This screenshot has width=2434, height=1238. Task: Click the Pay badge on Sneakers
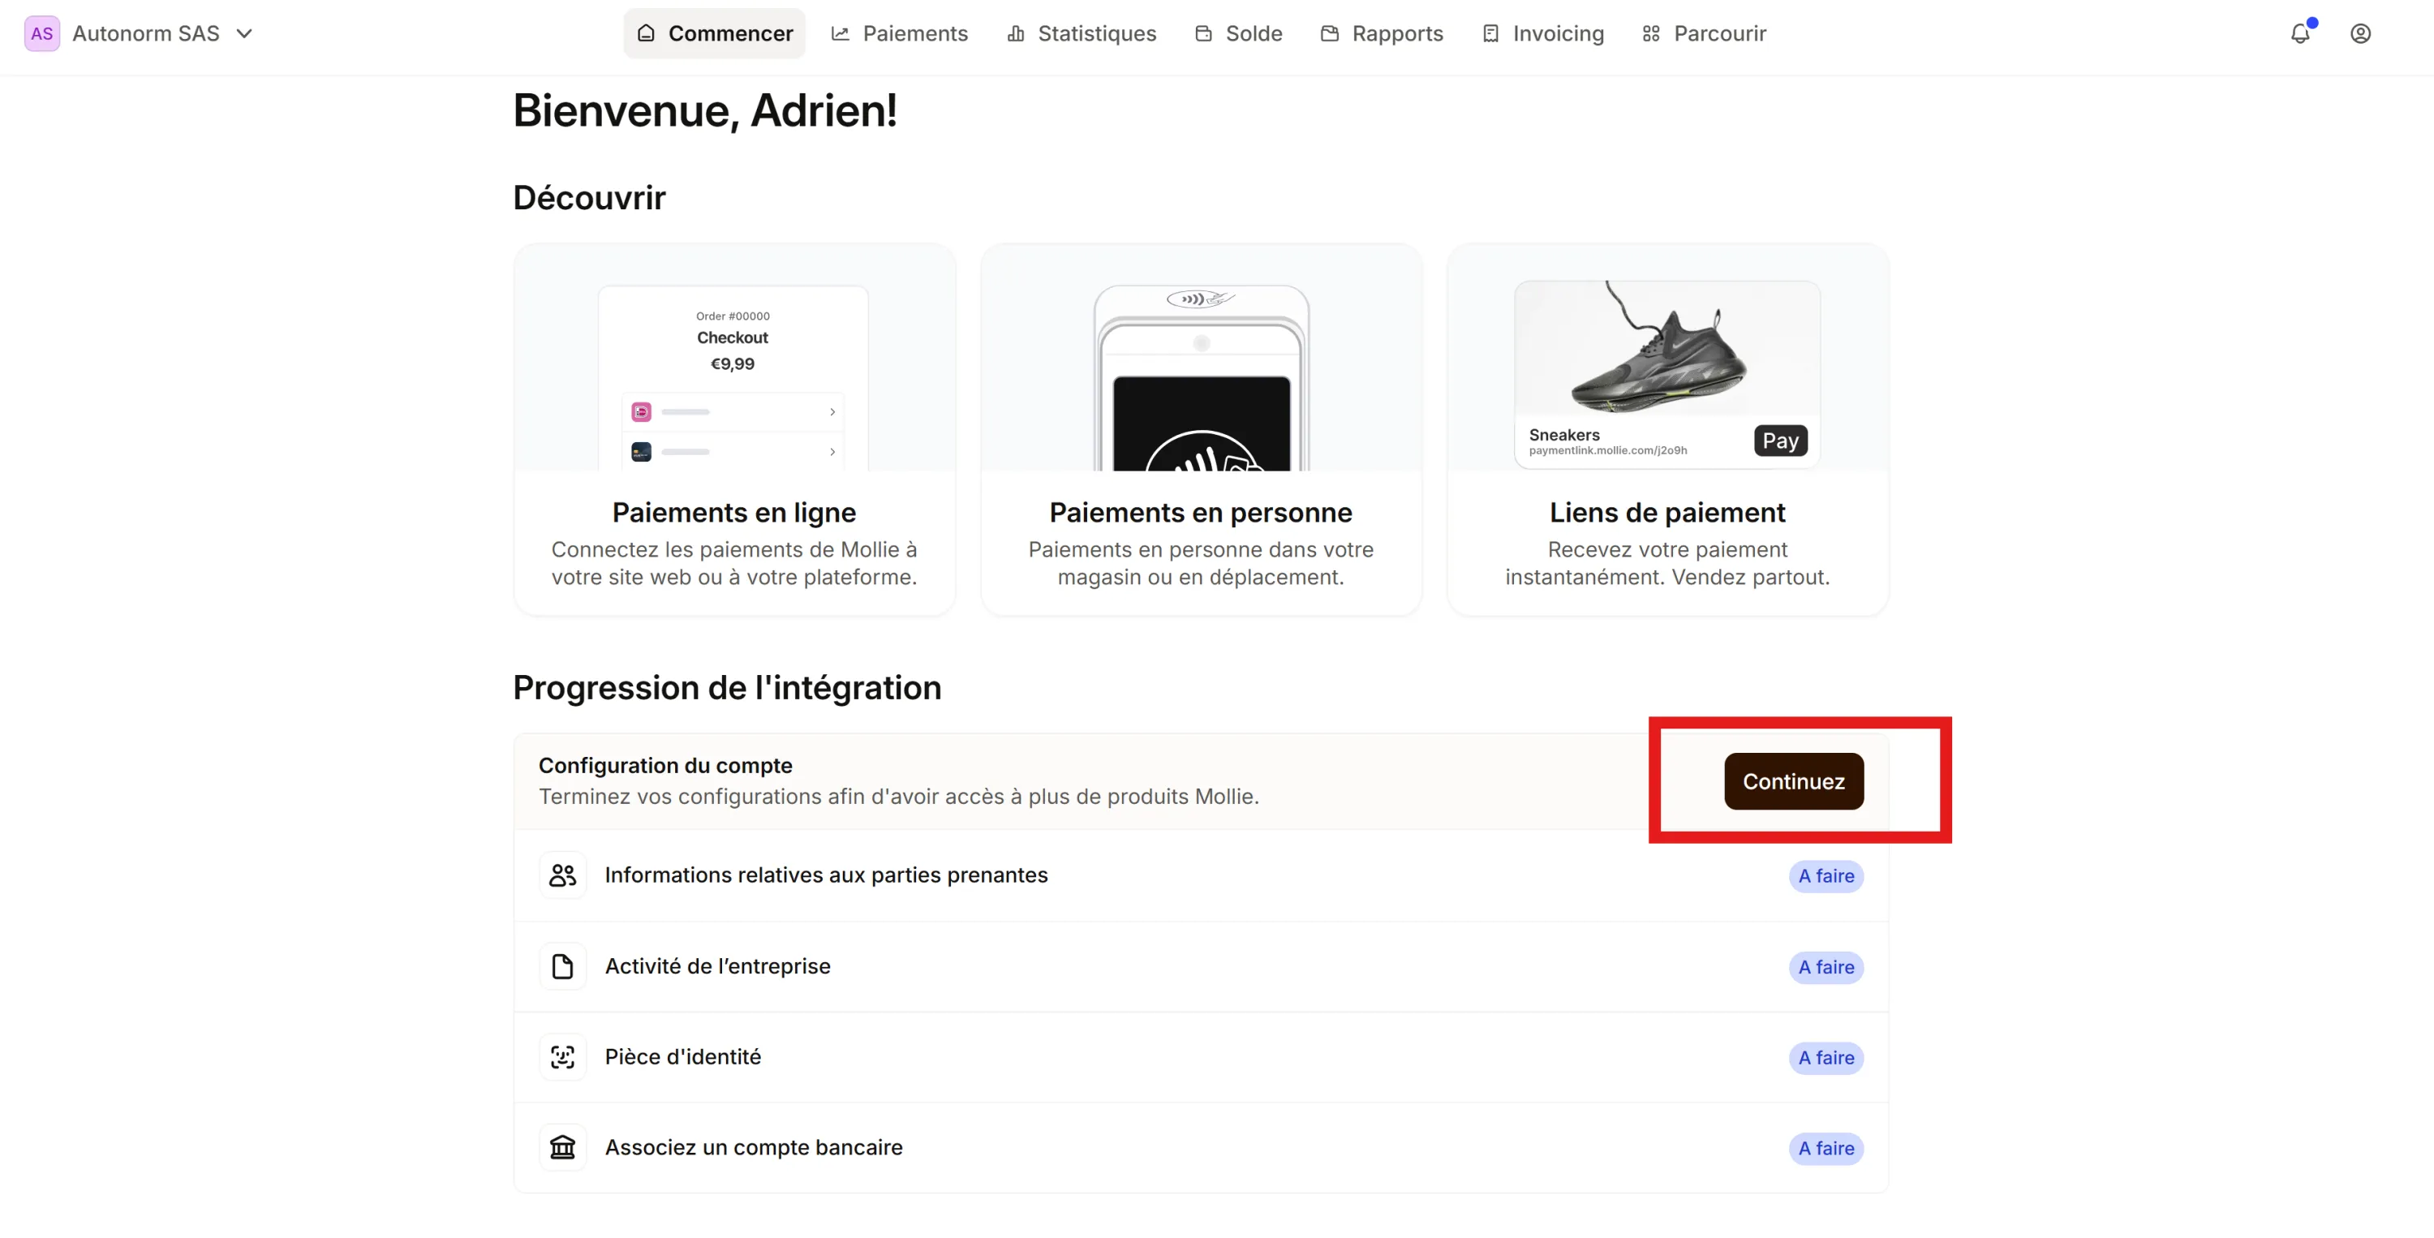[x=1780, y=441]
